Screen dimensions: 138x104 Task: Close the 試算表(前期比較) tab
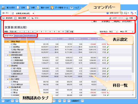tap(33, 13)
